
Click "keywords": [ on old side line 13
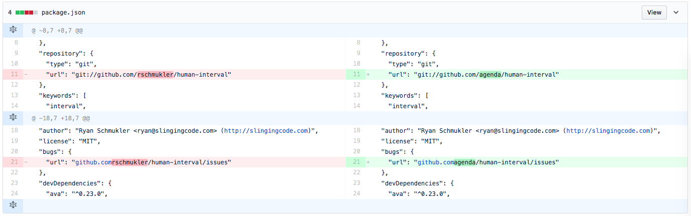click(62, 96)
